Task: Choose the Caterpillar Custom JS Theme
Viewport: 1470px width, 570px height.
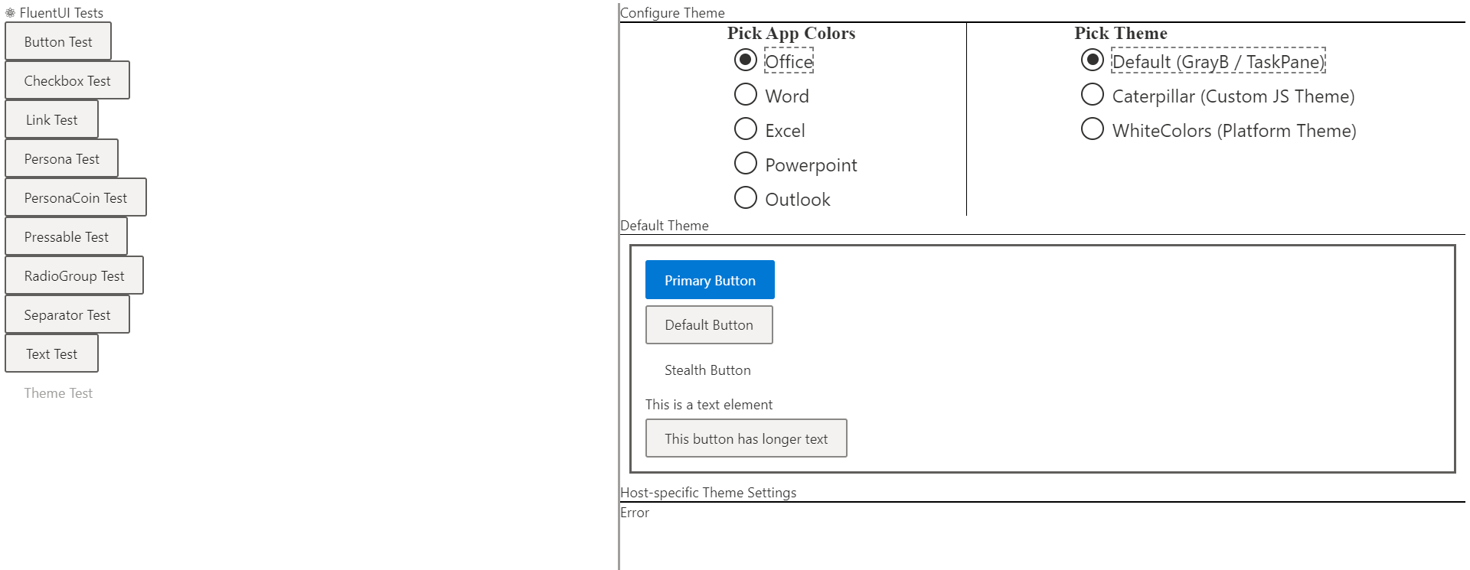Action: (x=1091, y=94)
